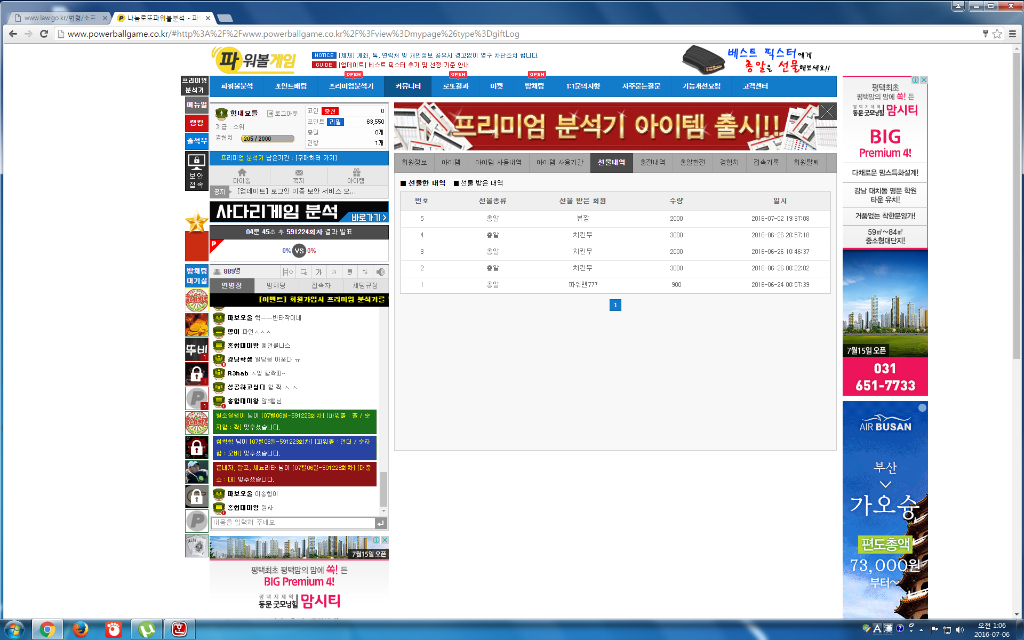Open the 커뮤니티 nav menu
The height and width of the screenshot is (640, 1024).
(408, 86)
